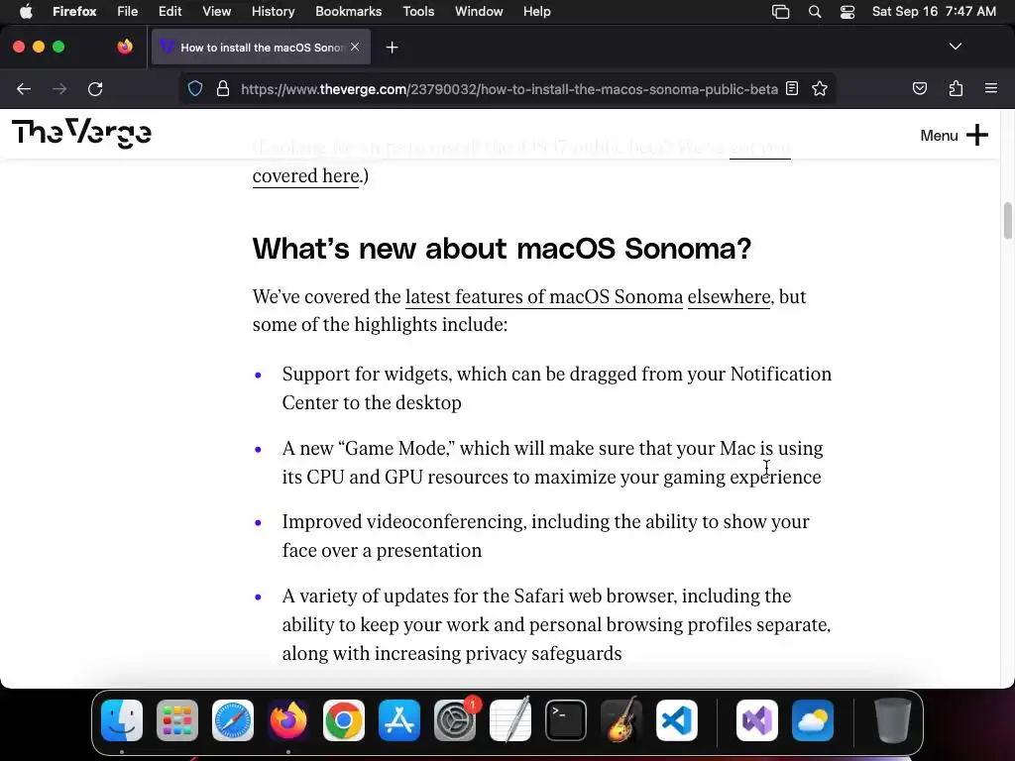Screen dimensions: 1015x761
Task: Bookmark this page with the star
Action: 820,88
